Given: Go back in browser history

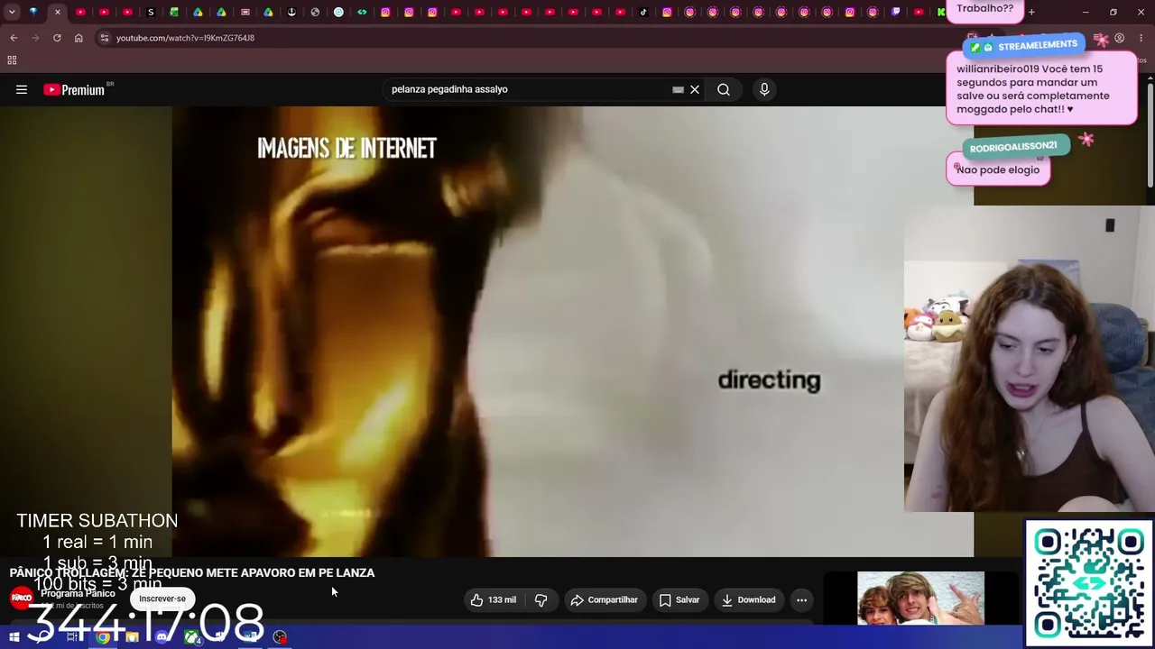Looking at the screenshot, I should click(14, 38).
